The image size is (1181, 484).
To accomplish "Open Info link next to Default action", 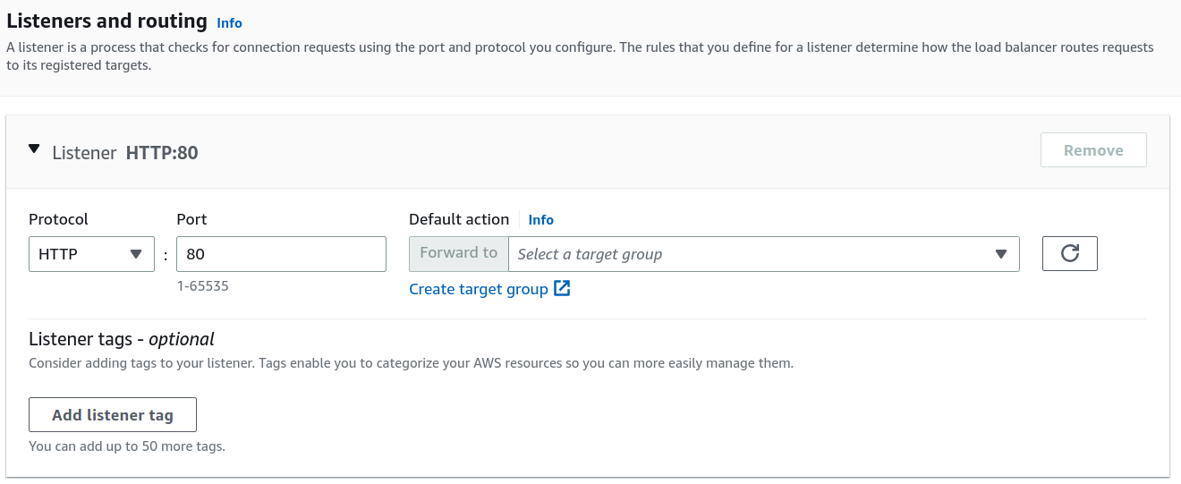I will pyautogui.click(x=540, y=220).
